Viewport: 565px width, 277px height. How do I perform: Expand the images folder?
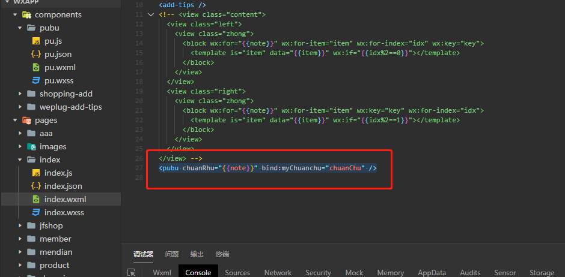pos(20,146)
